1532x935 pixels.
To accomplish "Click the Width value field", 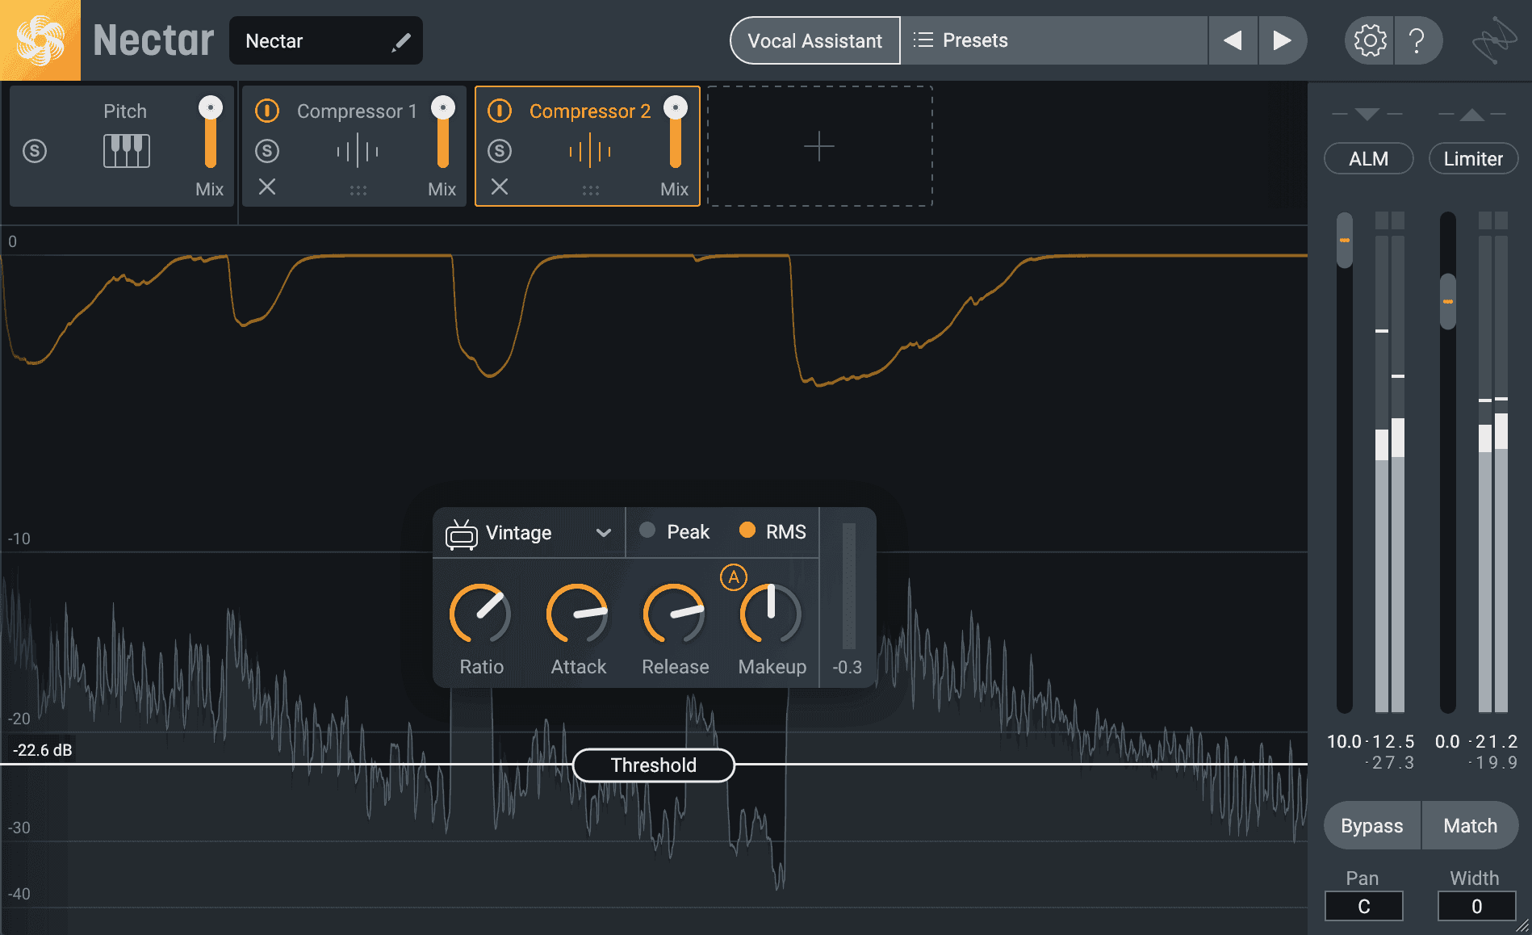I will pos(1476,906).
